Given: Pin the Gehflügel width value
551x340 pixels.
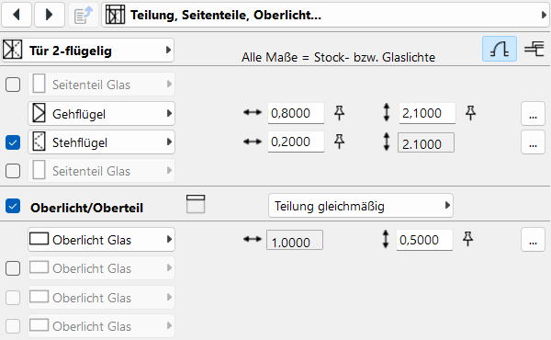Looking at the screenshot, I should click(x=339, y=113).
